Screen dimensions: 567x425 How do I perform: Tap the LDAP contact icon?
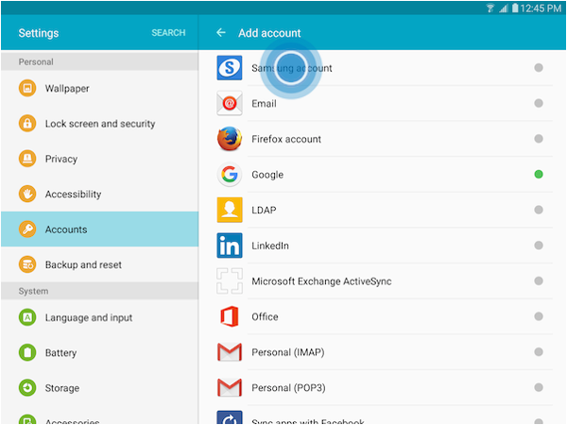click(230, 210)
